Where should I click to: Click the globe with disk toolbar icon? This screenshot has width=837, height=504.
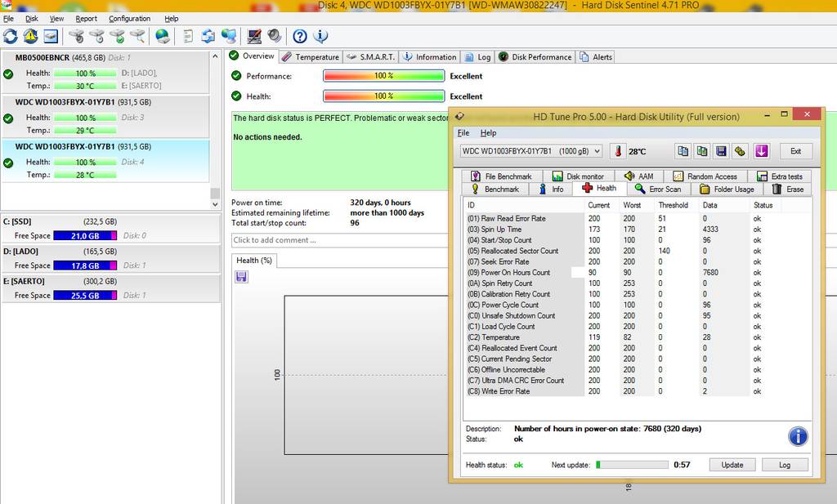[x=163, y=36]
